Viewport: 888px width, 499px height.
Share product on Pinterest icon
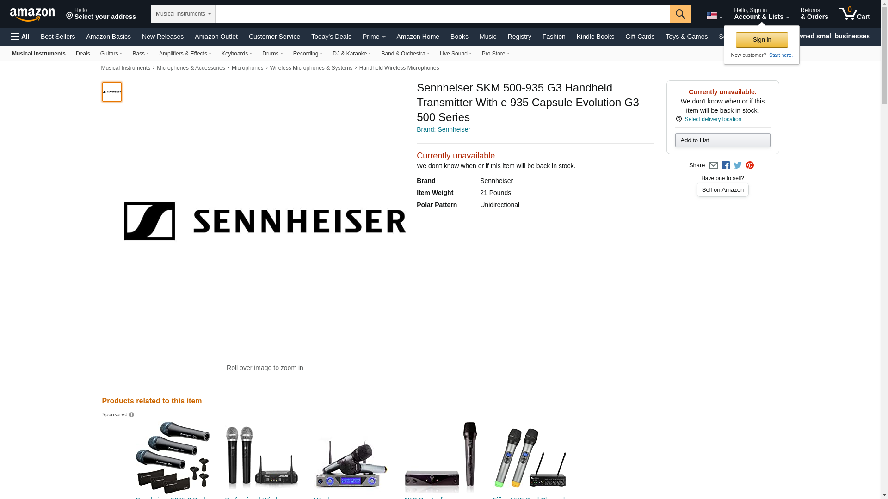coord(750,165)
